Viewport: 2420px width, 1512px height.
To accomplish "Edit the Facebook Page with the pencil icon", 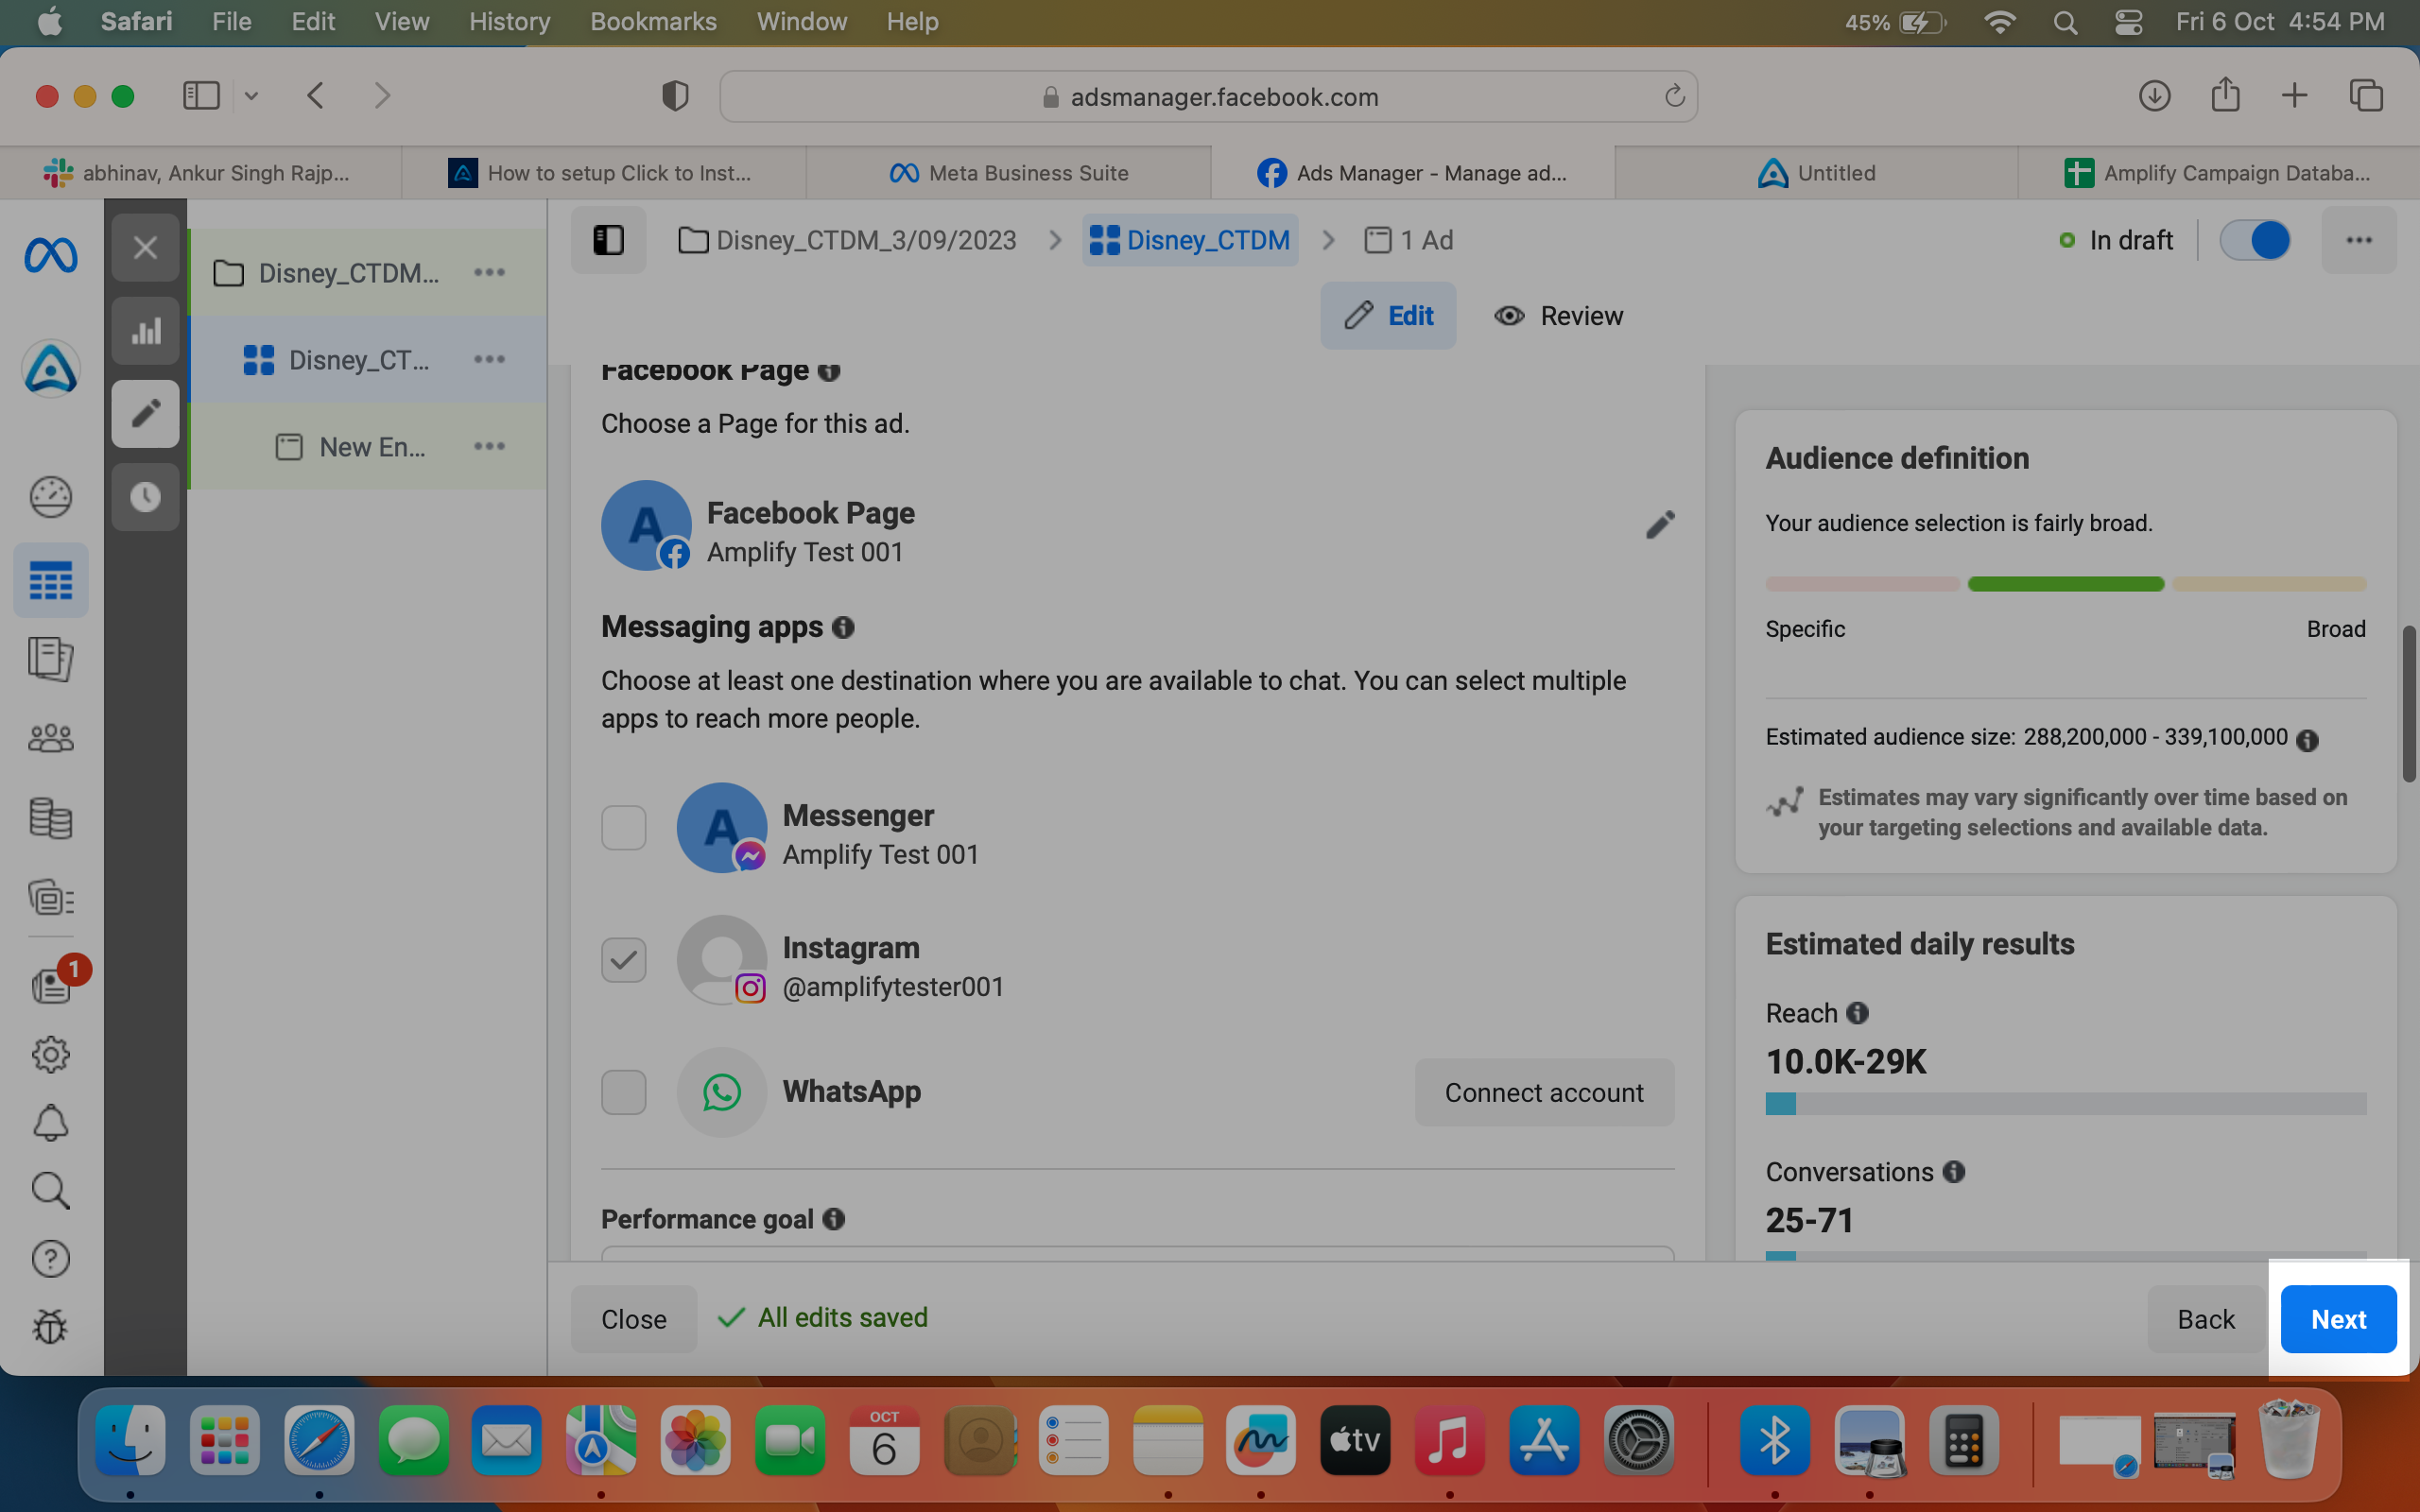I will point(1660,525).
